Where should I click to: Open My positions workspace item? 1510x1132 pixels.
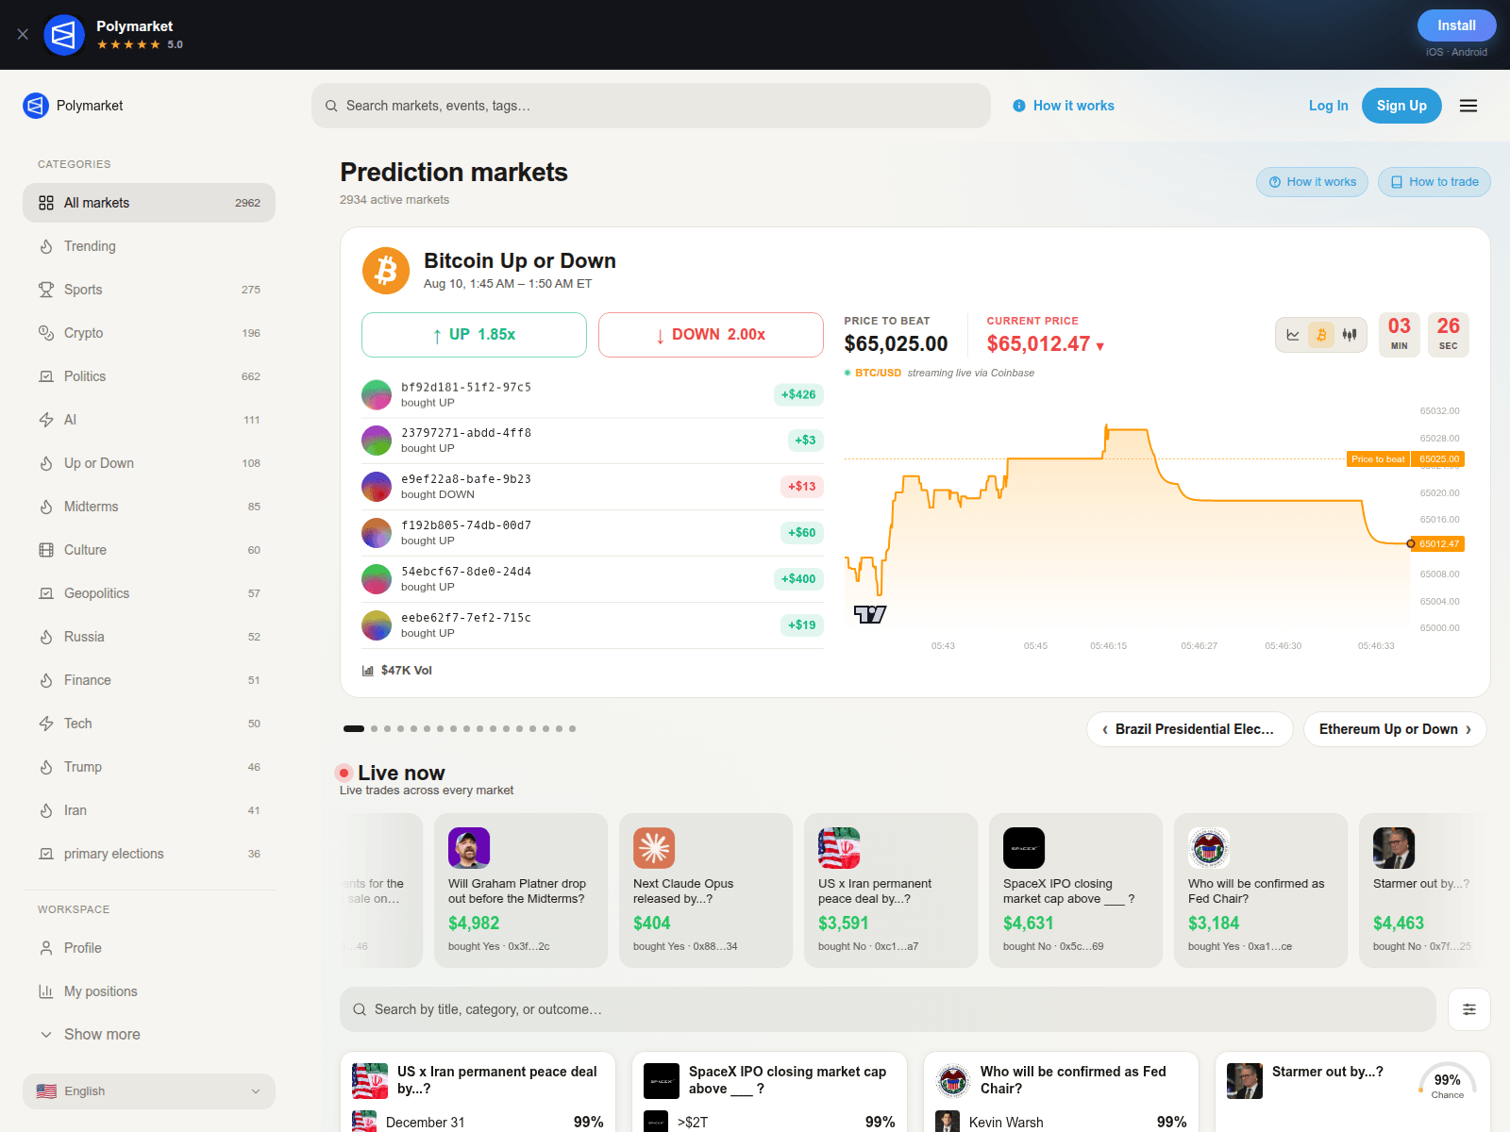point(149,991)
